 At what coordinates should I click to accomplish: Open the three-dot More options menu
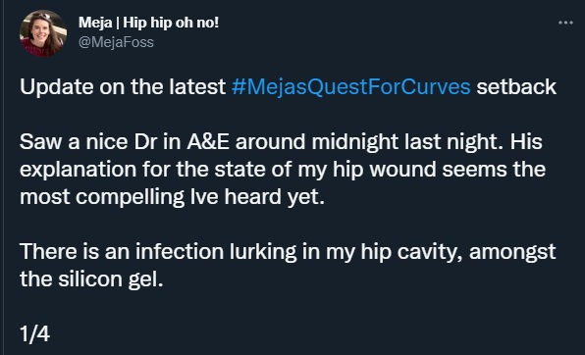click(565, 23)
